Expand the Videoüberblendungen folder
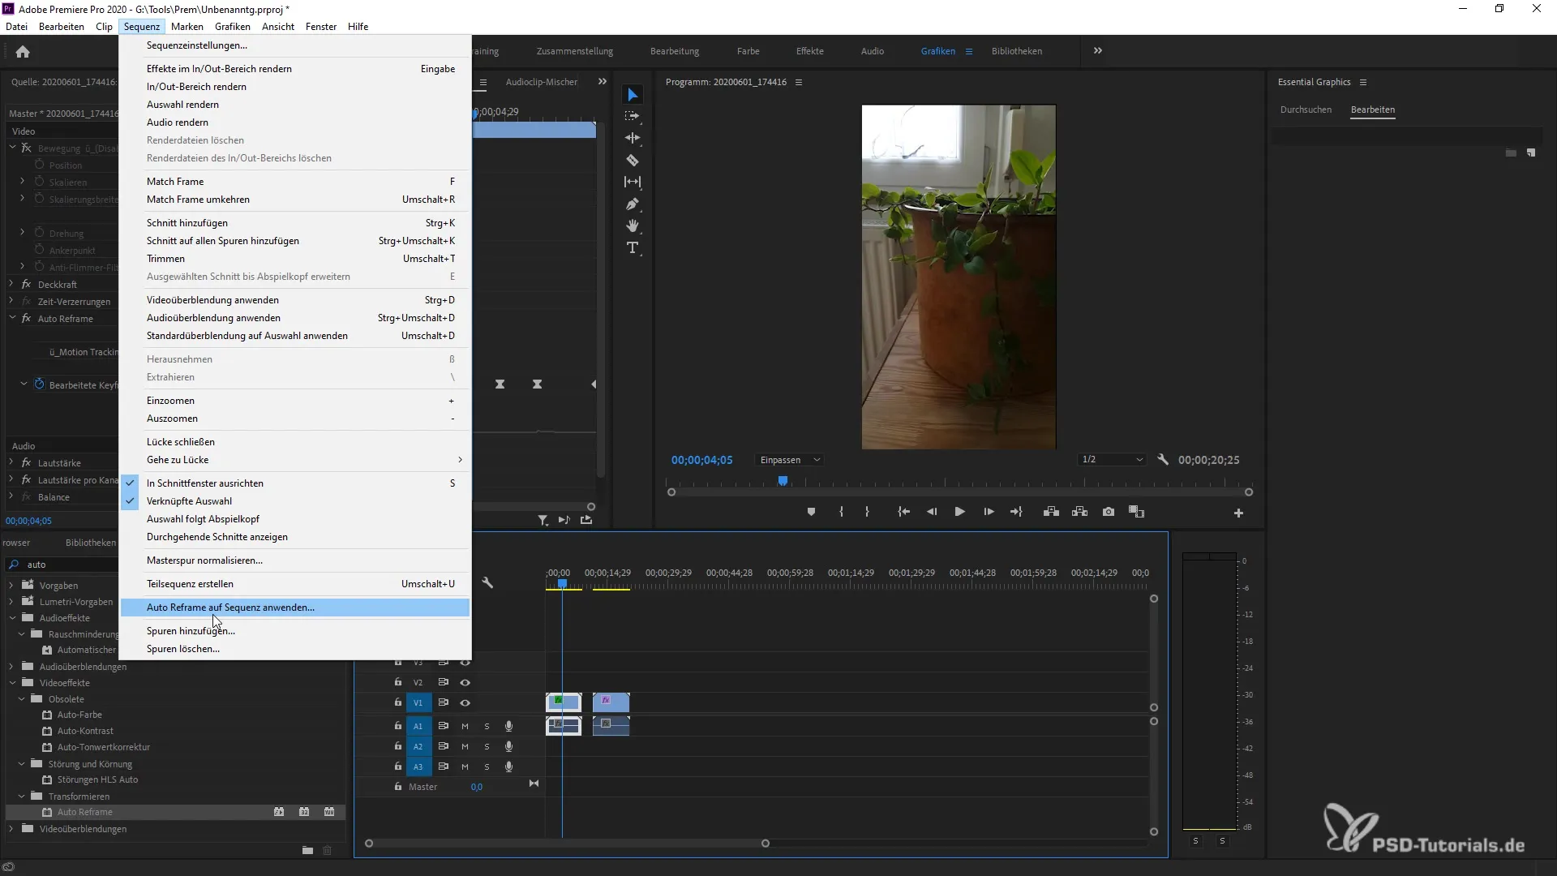 (x=11, y=829)
